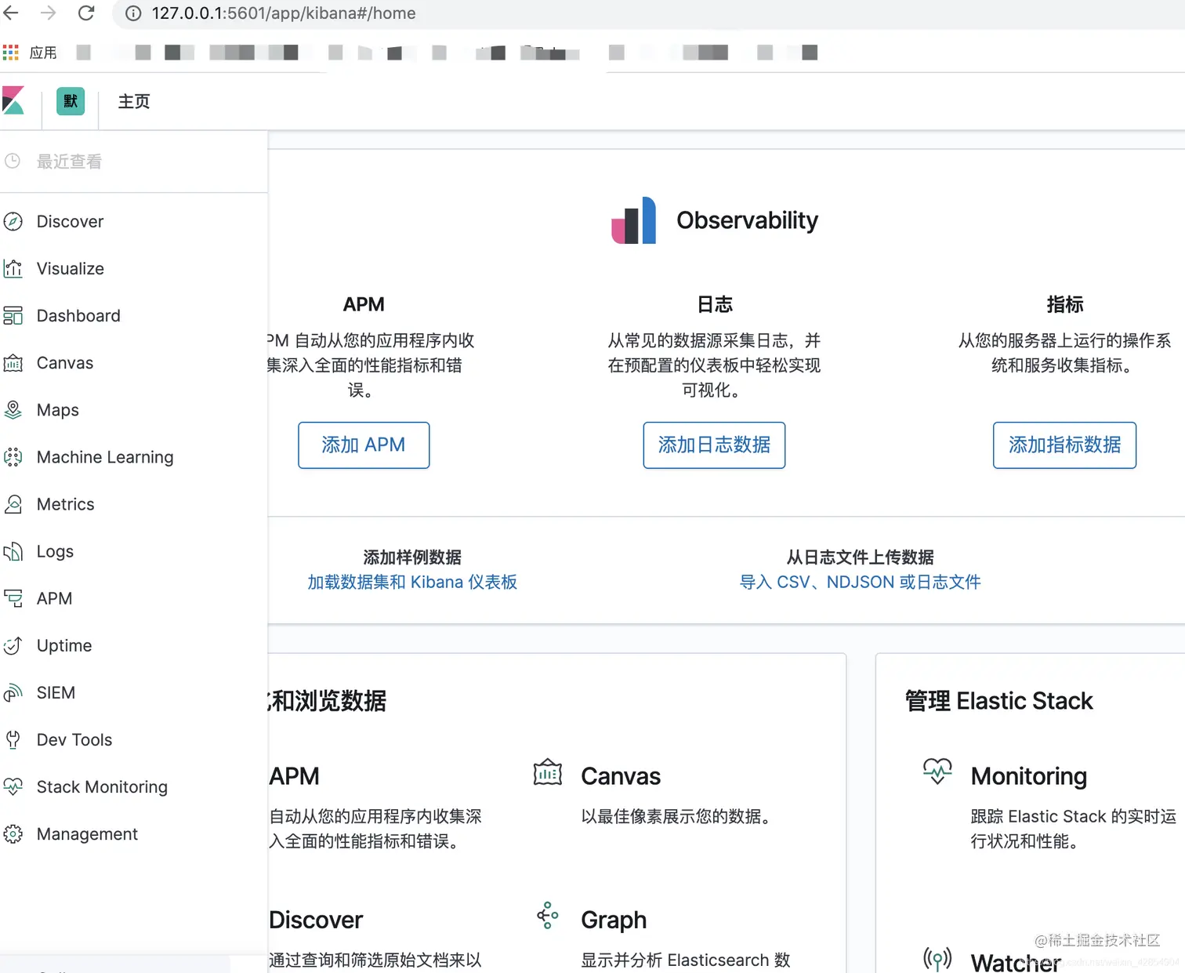Select Visualize in the navigation menu
The height and width of the screenshot is (973, 1185).
(70, 268)
